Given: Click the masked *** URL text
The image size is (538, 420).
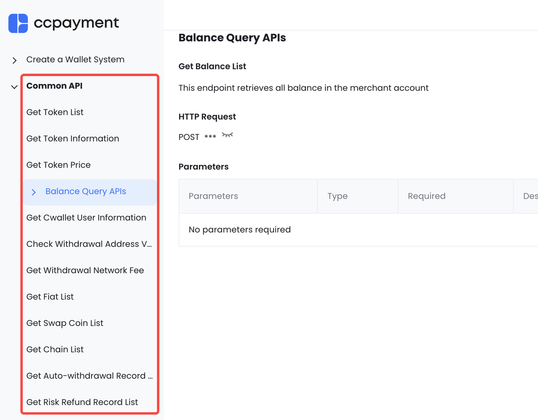Looking at the screenshot, I should [x=210, y=137].
